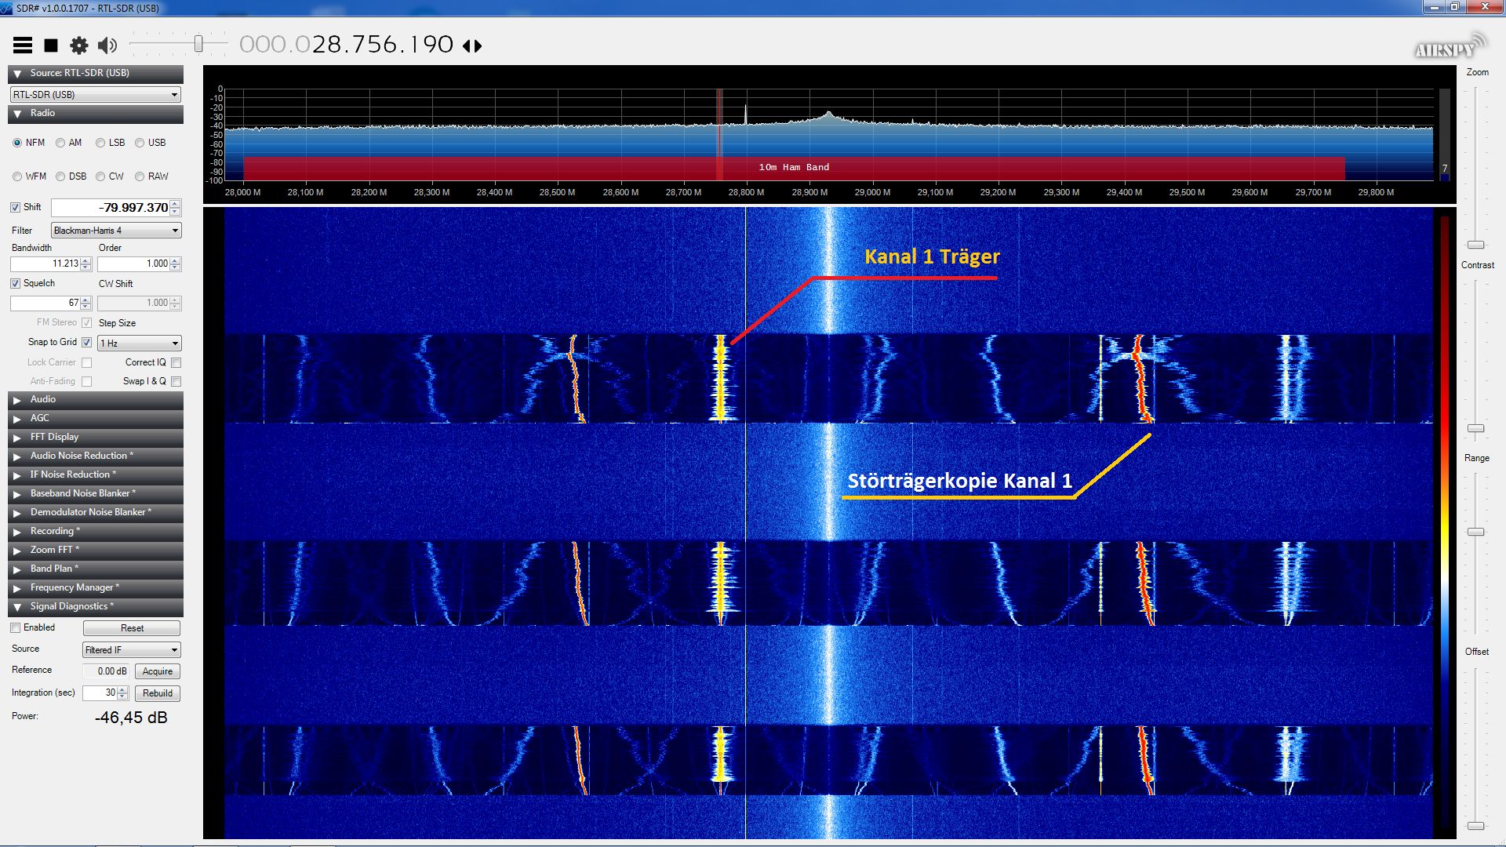1506x847 pixels.
Task: Click the Airspy logo
Action: tap(1450, 47)
